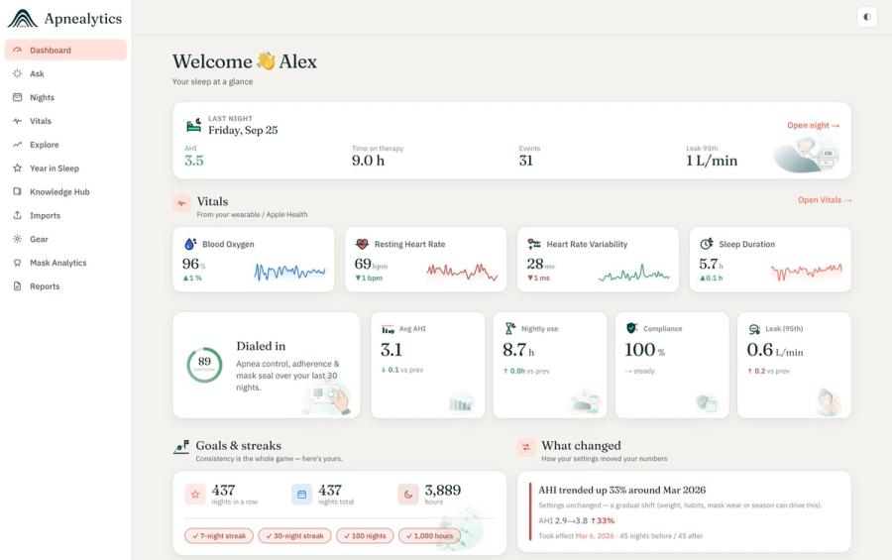The height and width of the screenshot is (560, 892).
Task: Click the Nights calendar icon
Action: [18, 97]
